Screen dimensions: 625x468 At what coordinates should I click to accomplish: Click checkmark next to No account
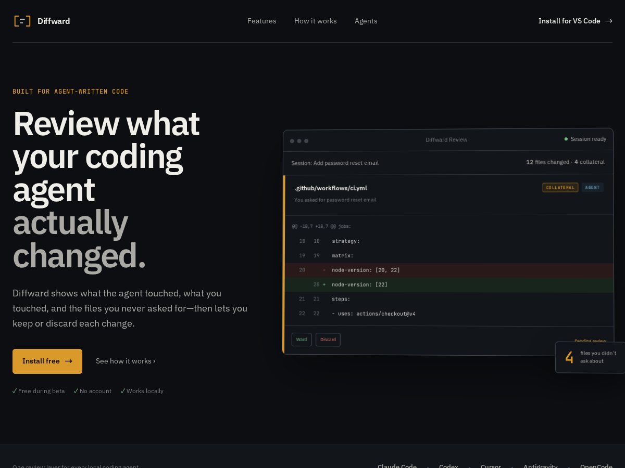pos(76,391)
